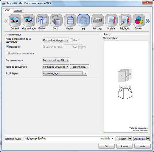The width and height of the screenshot is (154, 152).
Task: Open the Onglets tabs icon
Action: 111,20
